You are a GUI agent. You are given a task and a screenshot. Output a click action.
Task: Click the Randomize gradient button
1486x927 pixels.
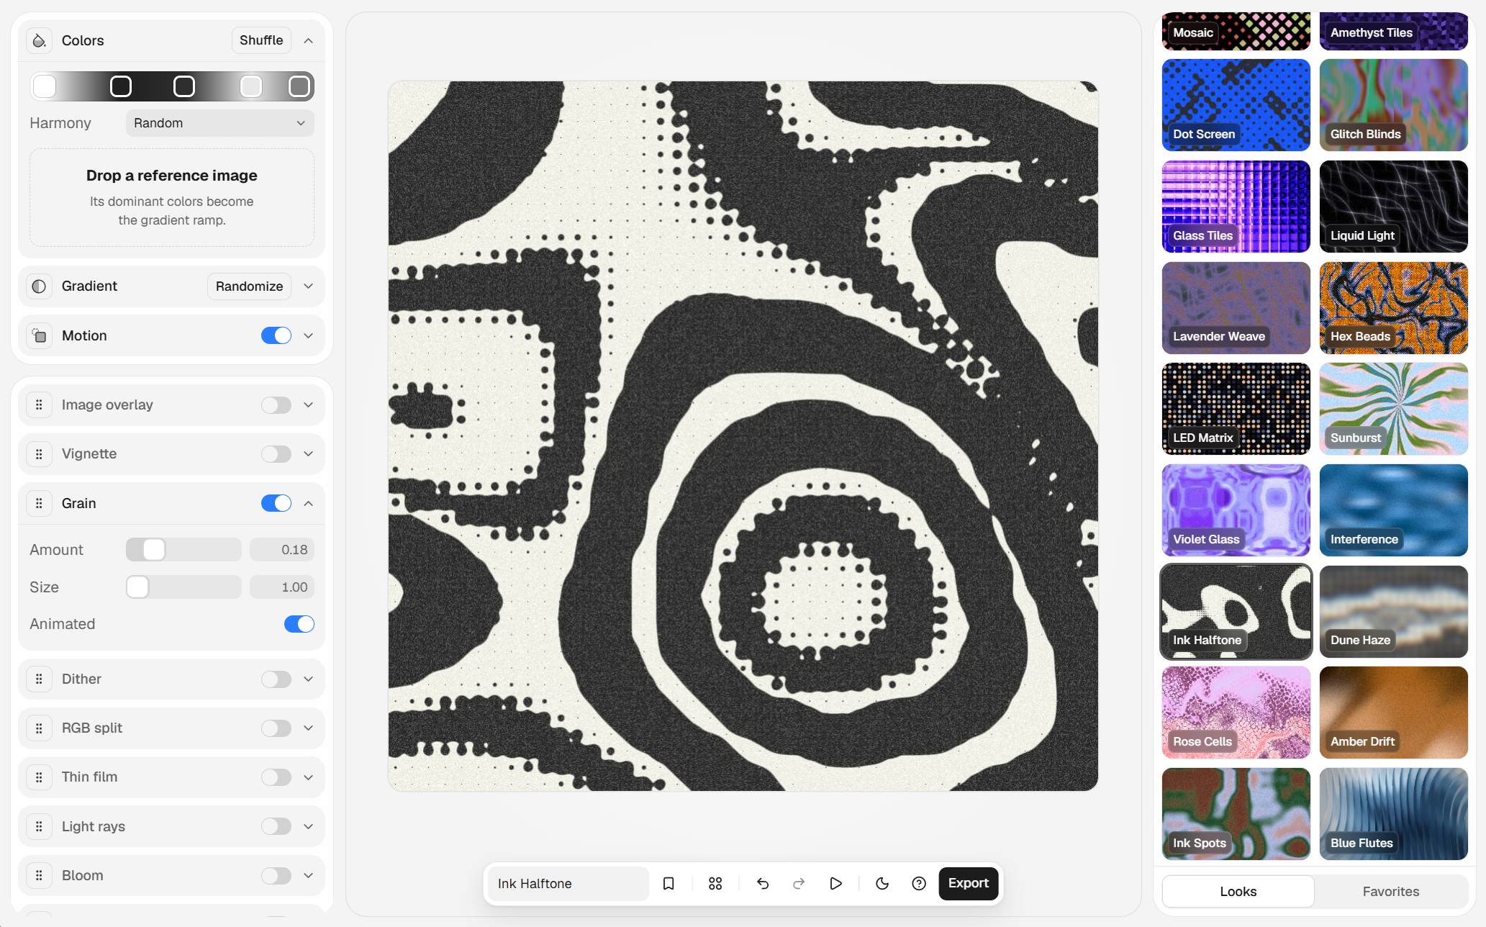(x=249, y=286)
